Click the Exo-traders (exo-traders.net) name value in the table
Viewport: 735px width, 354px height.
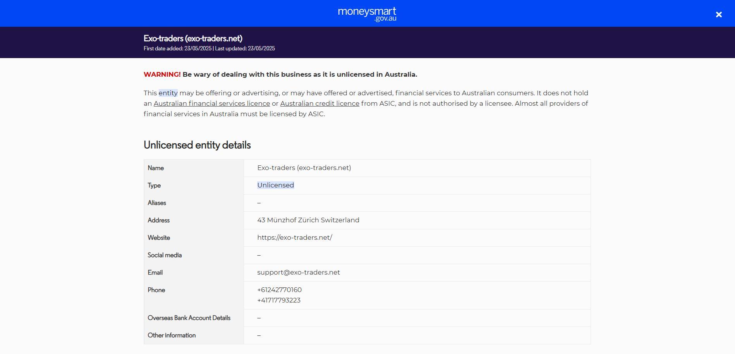coord(304,168)
